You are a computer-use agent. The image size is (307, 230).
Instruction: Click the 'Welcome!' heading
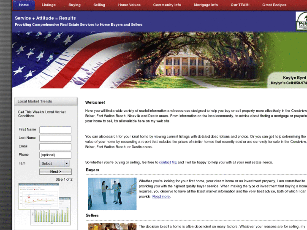[x=95, y=103]
